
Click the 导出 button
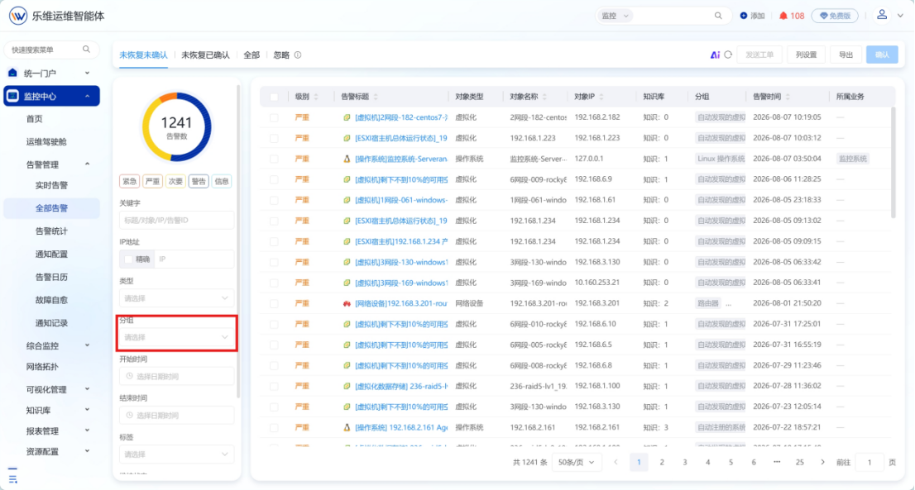pos(846,55)
